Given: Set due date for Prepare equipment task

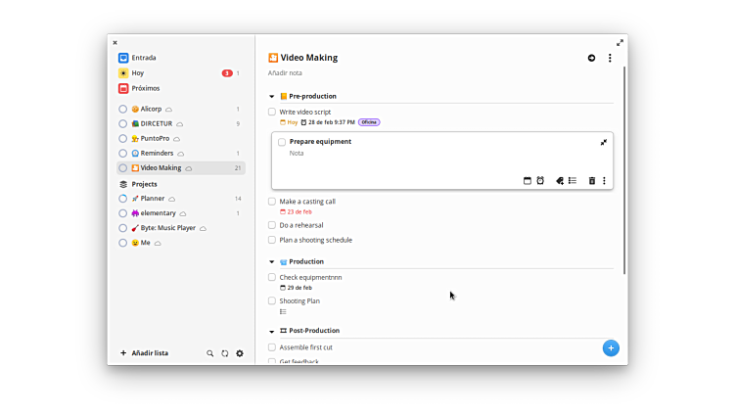Looking at the screenshot, I should 528,181.
